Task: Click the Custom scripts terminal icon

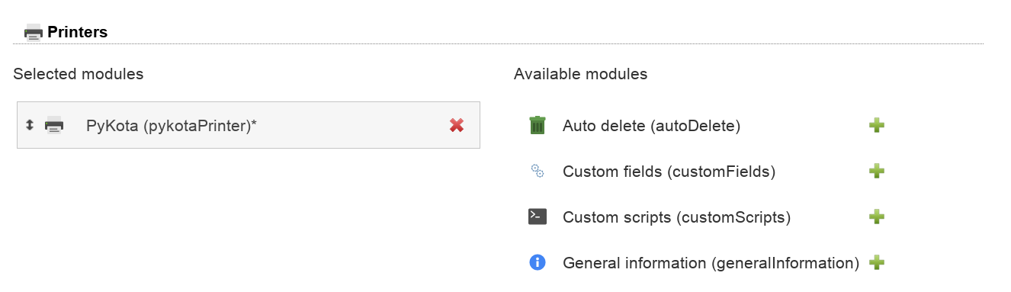Action: pos(538,217)
